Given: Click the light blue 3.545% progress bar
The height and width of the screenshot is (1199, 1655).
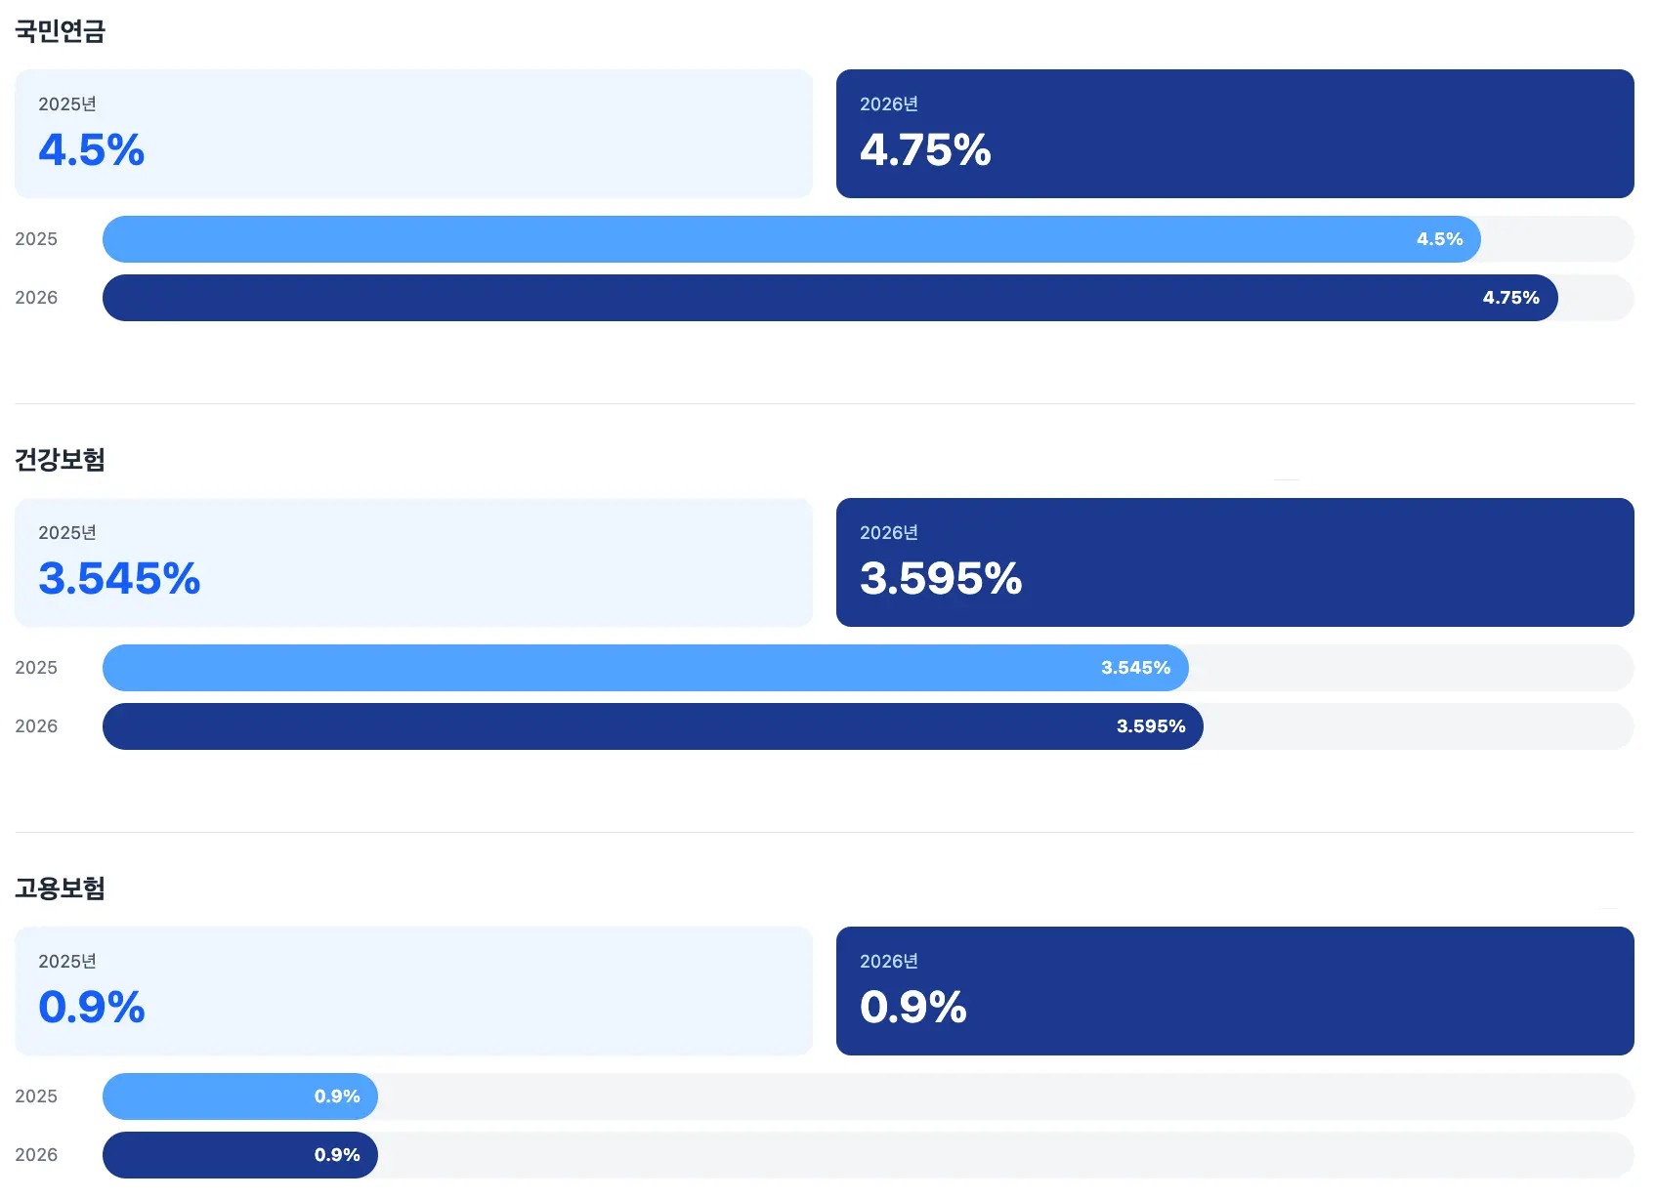Looking at the screenshot, I should click(x=645, y=668).
